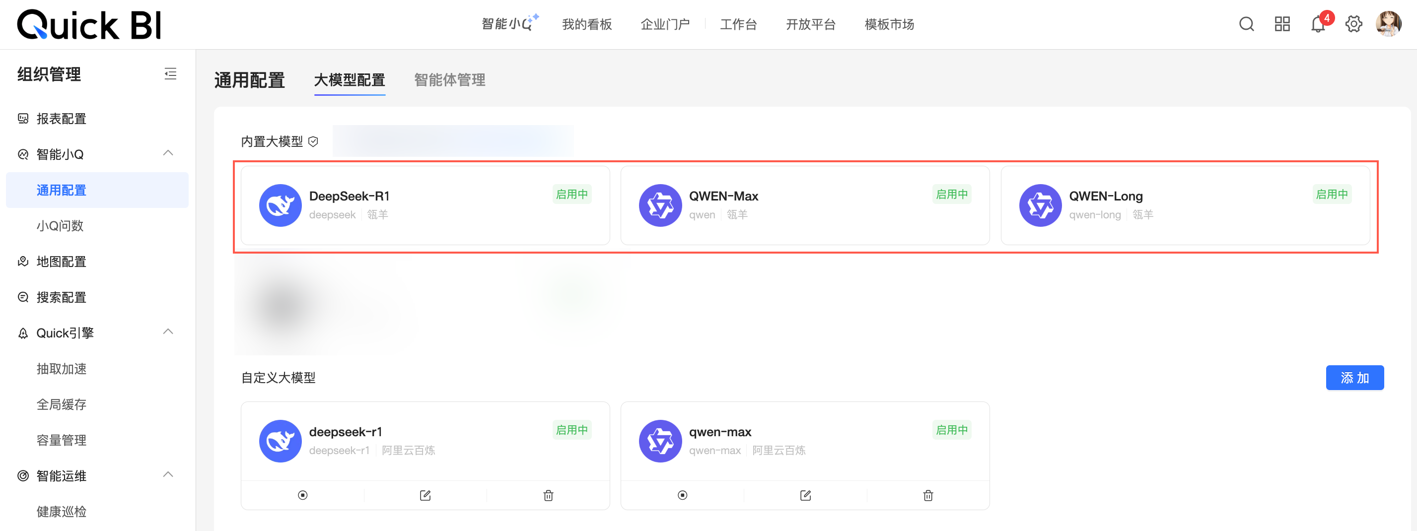Click the custom qwen-max 启用中 tag

[952, 430]
